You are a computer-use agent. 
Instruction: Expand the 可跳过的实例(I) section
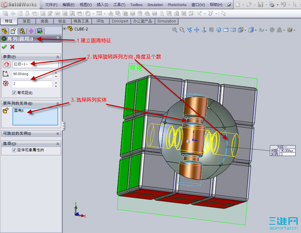click(x=58, y=133)
